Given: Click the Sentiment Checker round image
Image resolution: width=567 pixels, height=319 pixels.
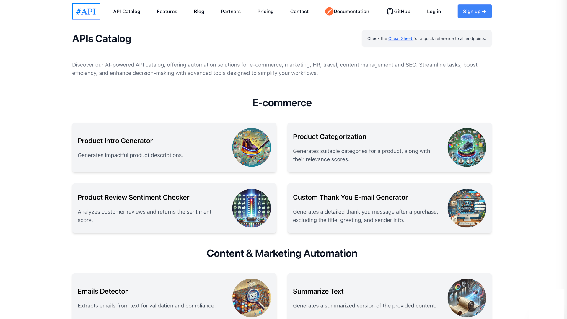Looking at the screenshot, I should point(252,208).
